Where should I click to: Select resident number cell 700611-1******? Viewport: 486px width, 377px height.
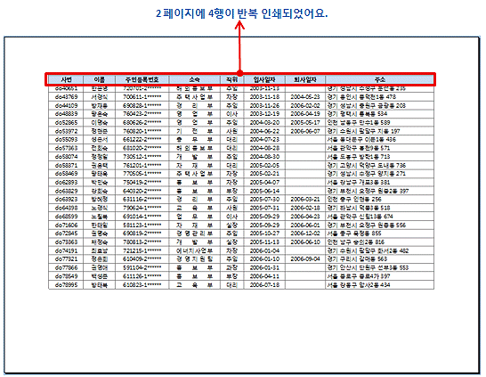pos(142,97)
